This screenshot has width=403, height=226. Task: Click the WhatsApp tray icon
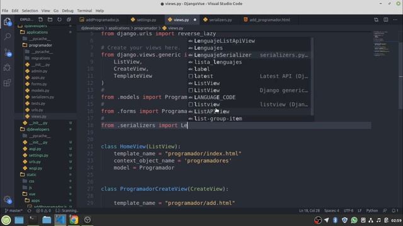click(354, 220)
